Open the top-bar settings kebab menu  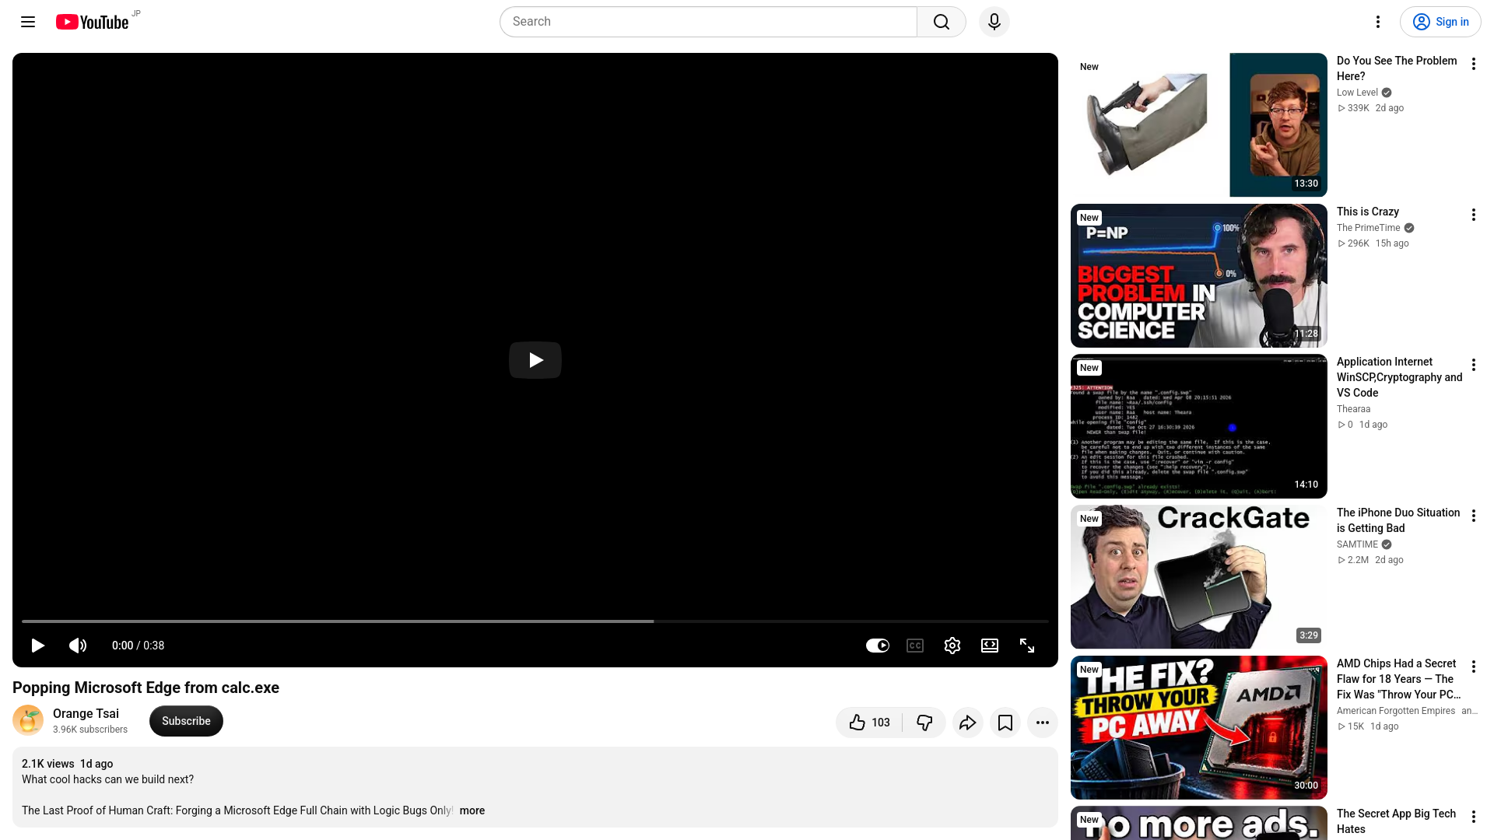pyautogui.click(x=1378, y=22)
